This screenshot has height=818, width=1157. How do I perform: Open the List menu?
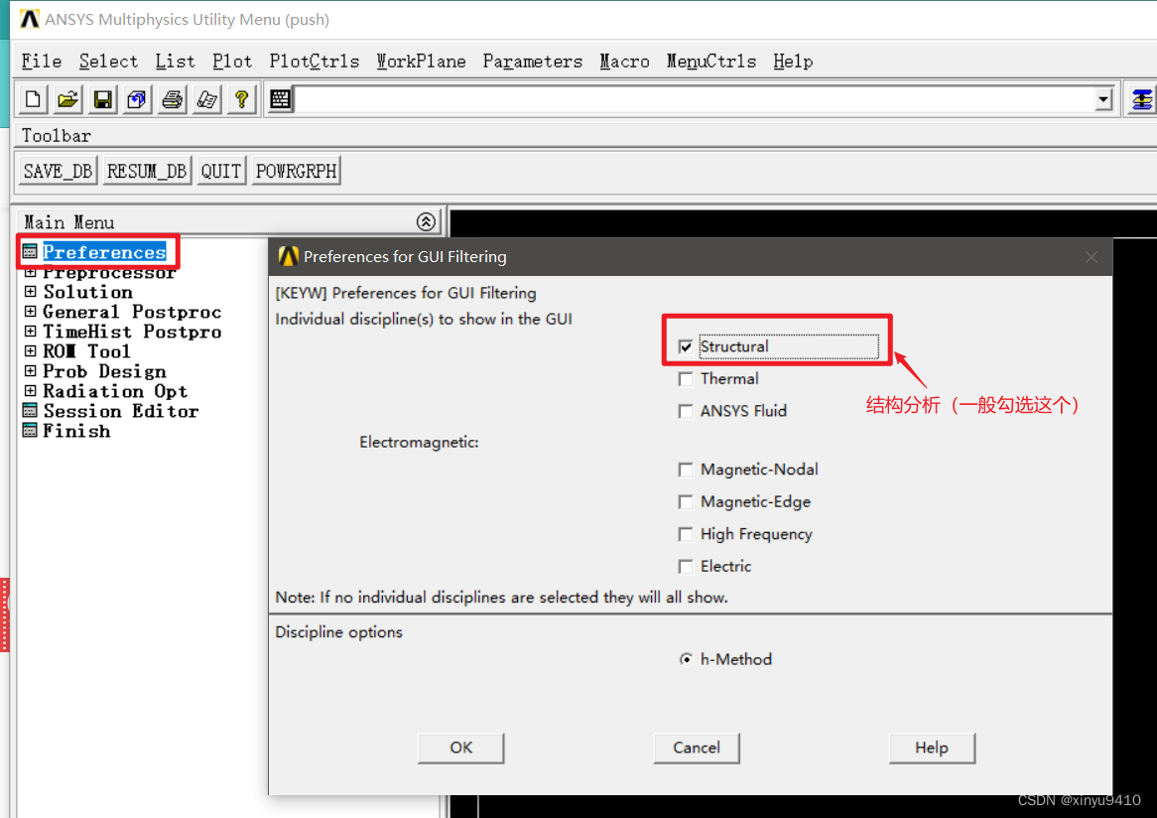point(175,62)
